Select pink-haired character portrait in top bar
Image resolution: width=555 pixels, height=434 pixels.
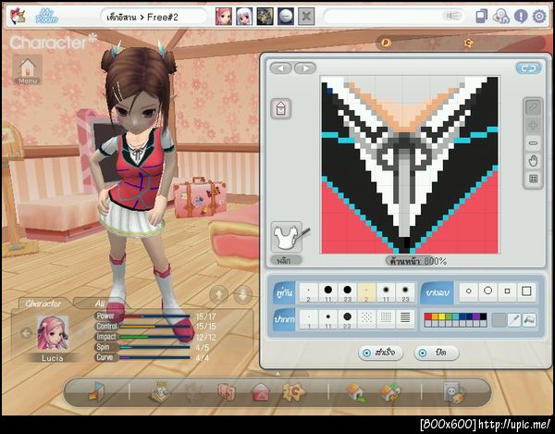[x=224, y=17]
